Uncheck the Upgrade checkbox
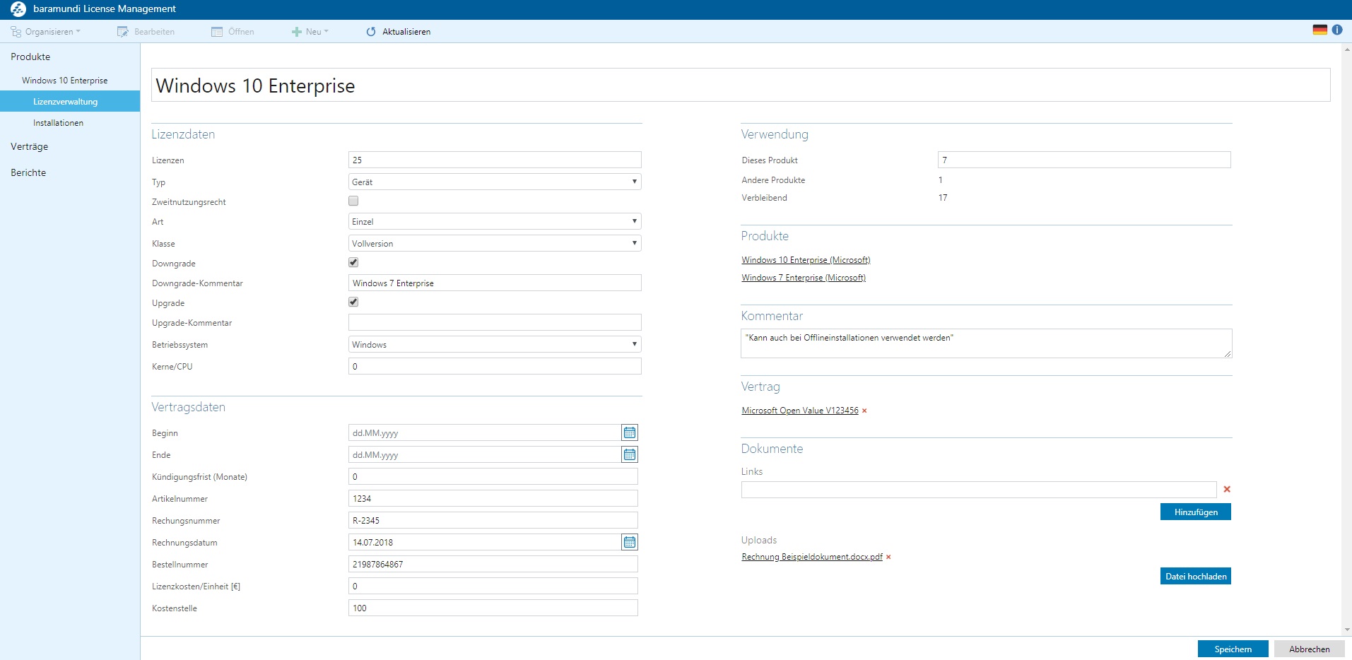Screen dimensions: 1352x660 (353, 302)
